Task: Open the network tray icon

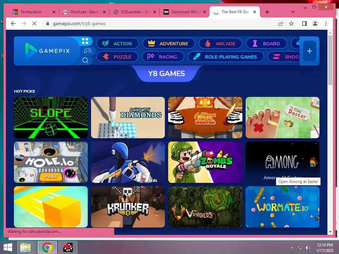Action: (x=300, y=248)
